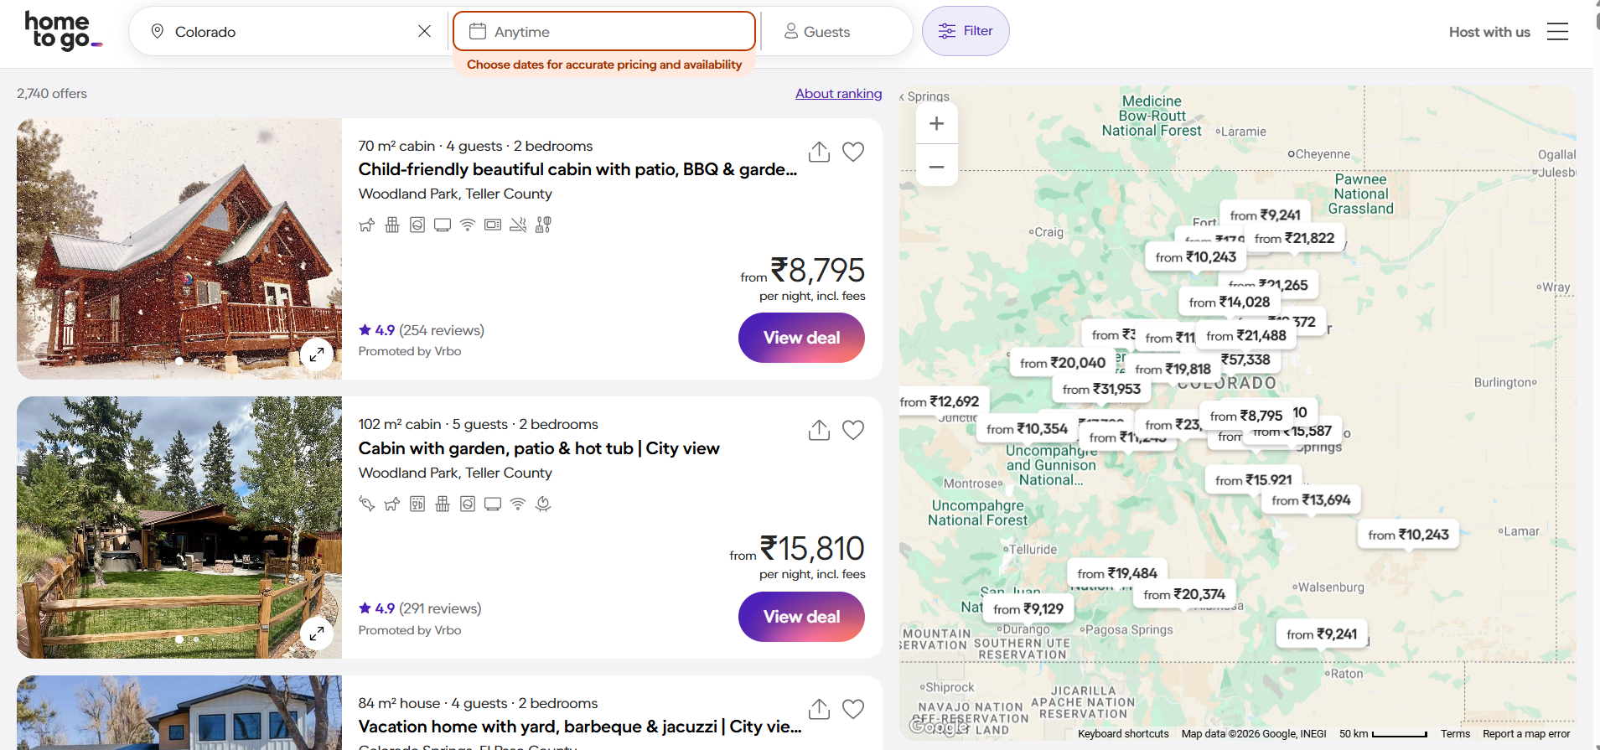Screen dimensions: 1600x750
Task: Click the HomeToGo logo
Action: pos(63,31)
